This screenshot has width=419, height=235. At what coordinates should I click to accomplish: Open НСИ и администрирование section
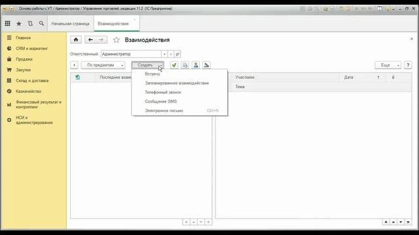(x=34, y=120)
